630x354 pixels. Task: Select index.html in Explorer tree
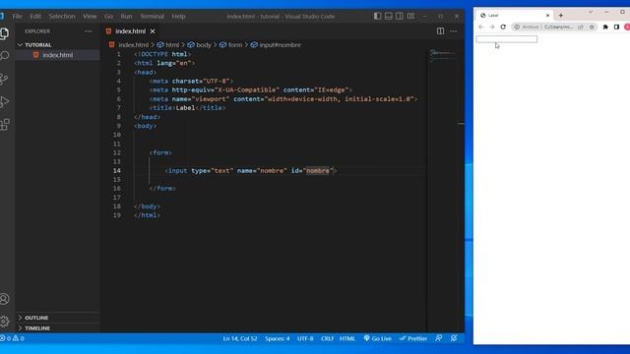click(57, 55)
